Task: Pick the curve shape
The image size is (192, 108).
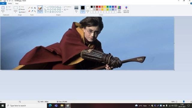Action: tap(48, 7)
